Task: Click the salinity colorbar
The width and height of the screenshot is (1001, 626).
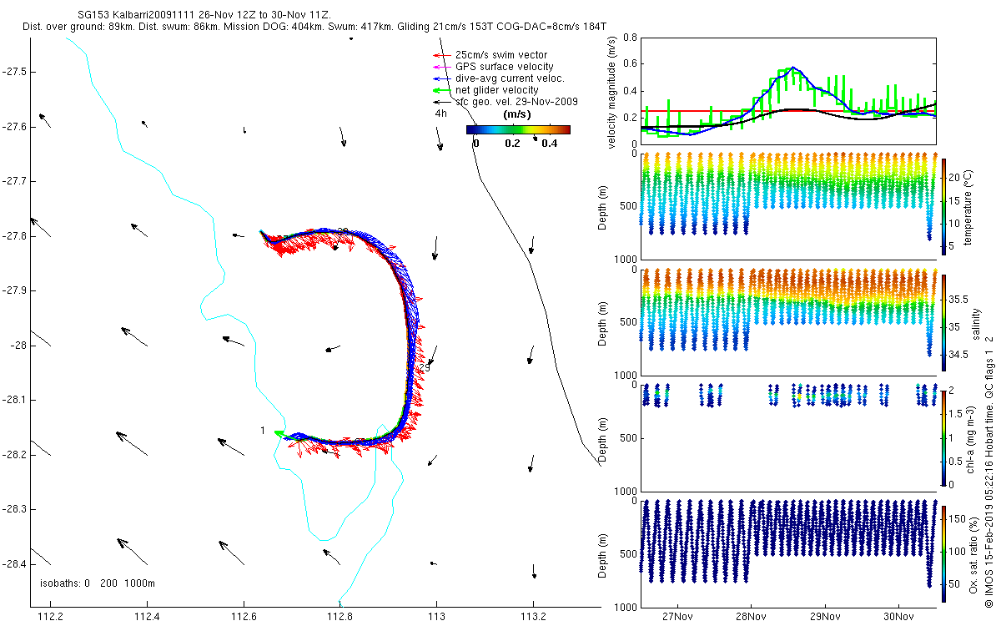Action: click(945, 322)
